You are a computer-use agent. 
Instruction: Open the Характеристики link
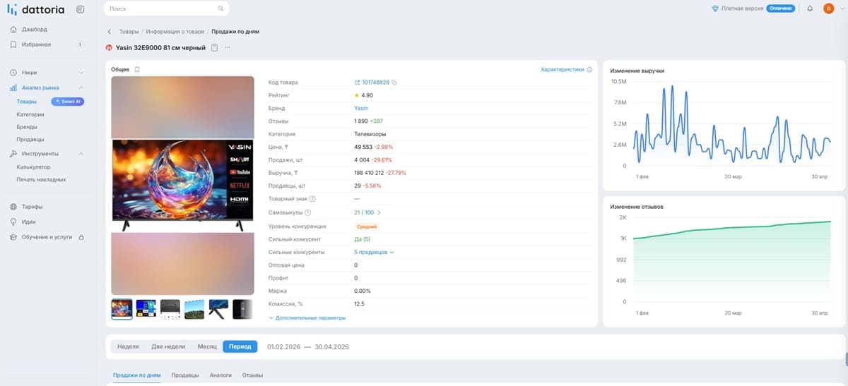coord(562,69)
